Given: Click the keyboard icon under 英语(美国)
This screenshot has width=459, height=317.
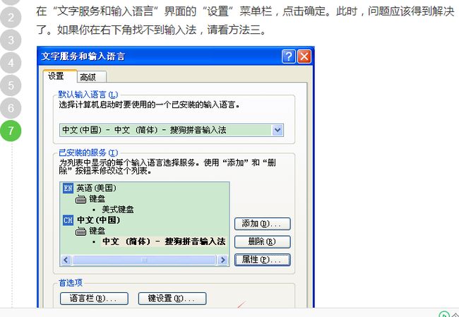Looking at the screenshot, I should click(81, 199).
